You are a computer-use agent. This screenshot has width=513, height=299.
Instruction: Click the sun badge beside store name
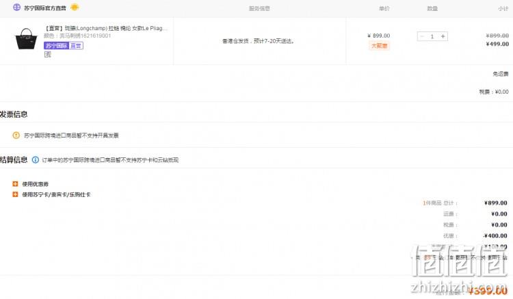coord(75,8)
